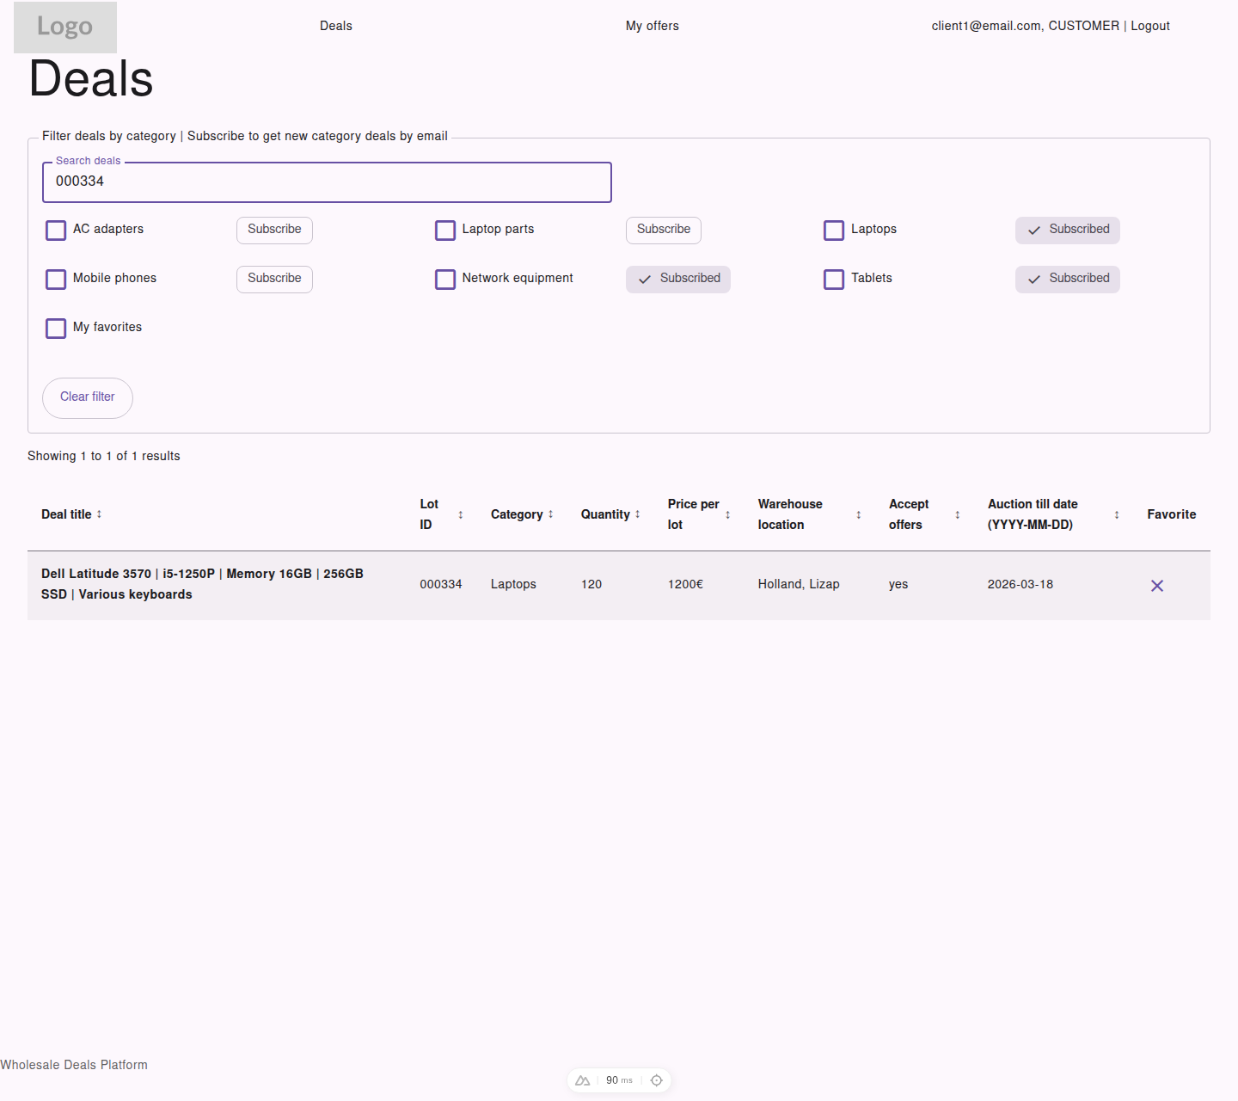Click the Logout link
The image size is (1238, 1101).
pyautogui.click(x=1149, y=26)
